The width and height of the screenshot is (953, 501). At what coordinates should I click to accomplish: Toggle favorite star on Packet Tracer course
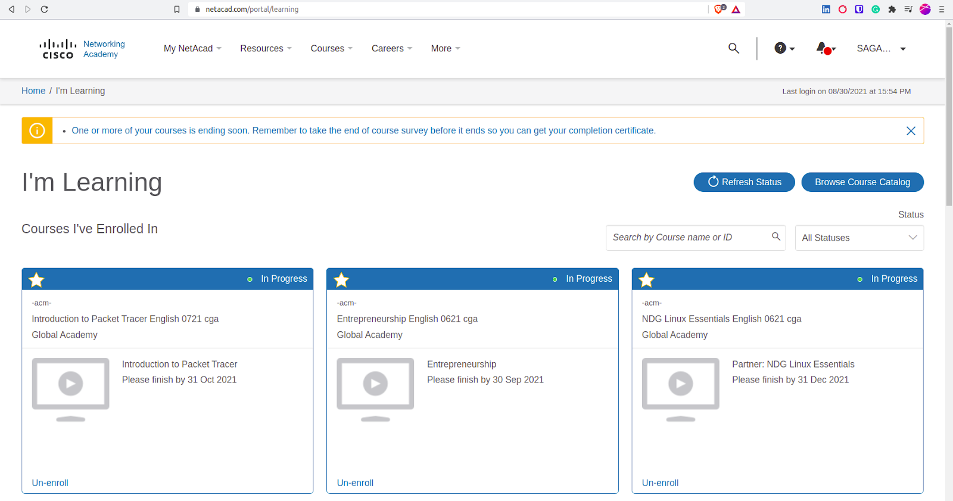(x=37, y=279)
